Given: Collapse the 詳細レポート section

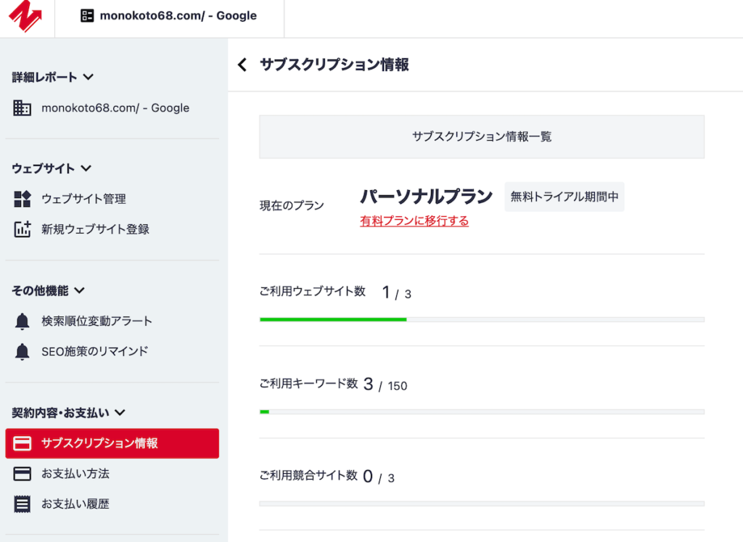Looking at the screenshot, I should (89, 77).
